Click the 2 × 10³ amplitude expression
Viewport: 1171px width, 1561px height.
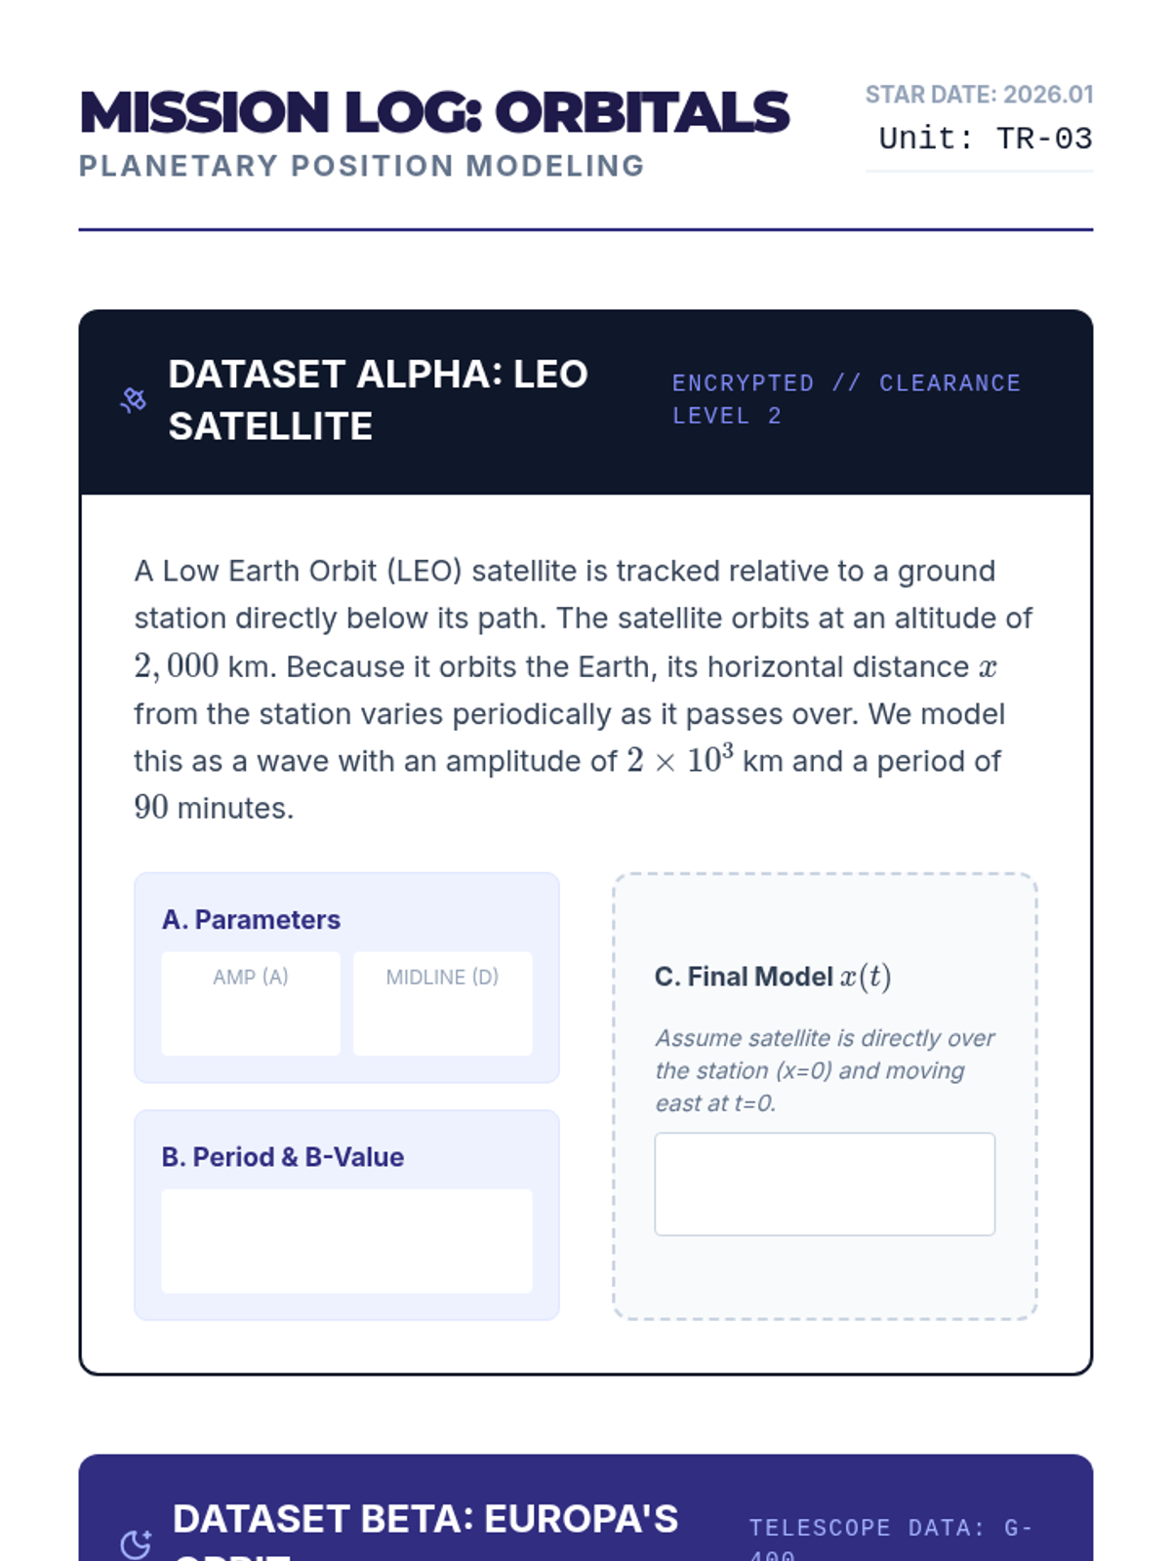(x=679, y=760)
